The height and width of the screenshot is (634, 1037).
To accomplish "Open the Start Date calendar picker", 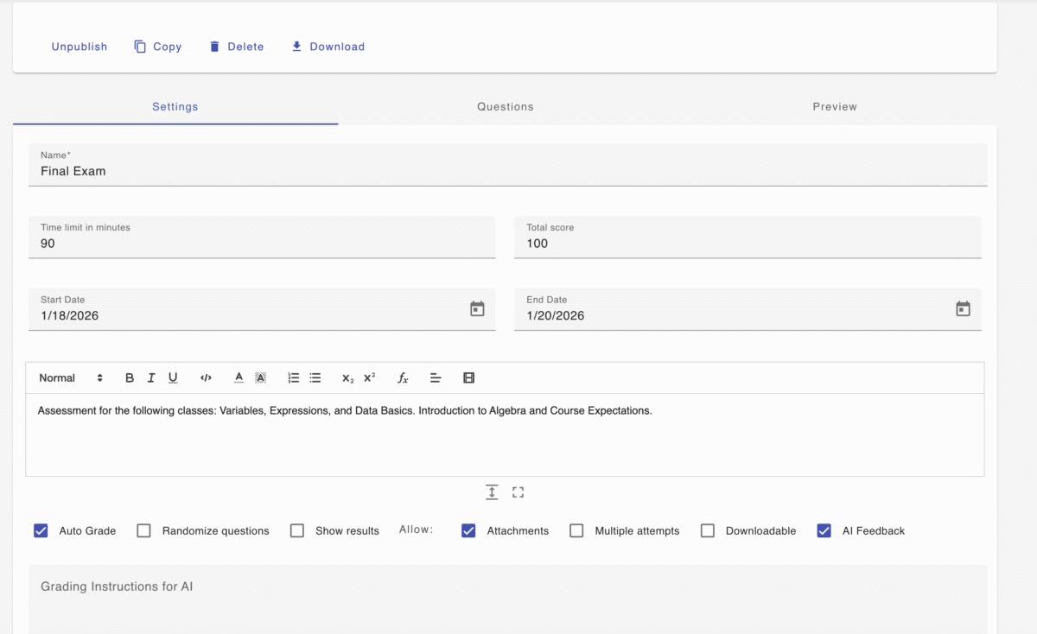I will tap(477, 309).
